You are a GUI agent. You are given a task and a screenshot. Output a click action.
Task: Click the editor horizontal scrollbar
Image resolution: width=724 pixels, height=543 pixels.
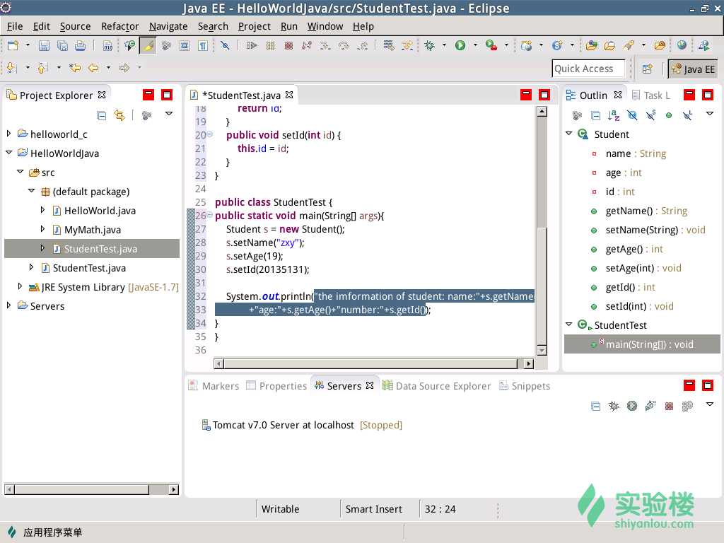[x=370, y=363]
